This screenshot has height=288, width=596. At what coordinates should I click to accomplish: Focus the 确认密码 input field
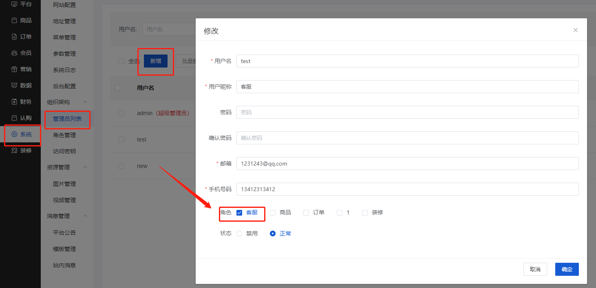coord(408,138)
